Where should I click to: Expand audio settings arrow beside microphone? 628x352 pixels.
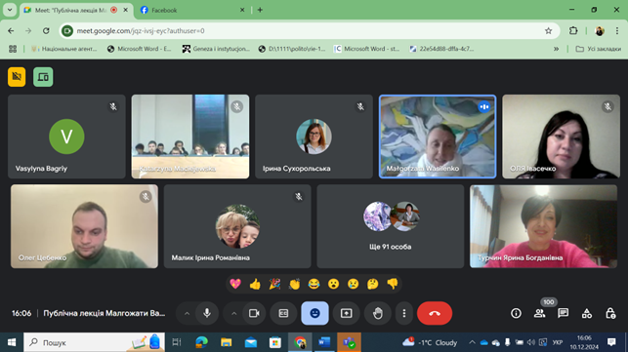(x=187, y=314)
